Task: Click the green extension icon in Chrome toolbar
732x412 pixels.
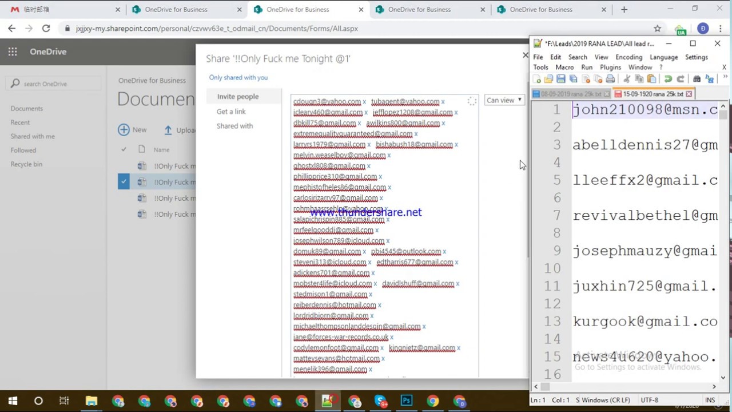Action: (680, 29)
